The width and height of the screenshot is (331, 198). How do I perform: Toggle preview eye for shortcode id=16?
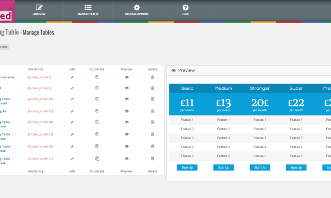point(127,147)
